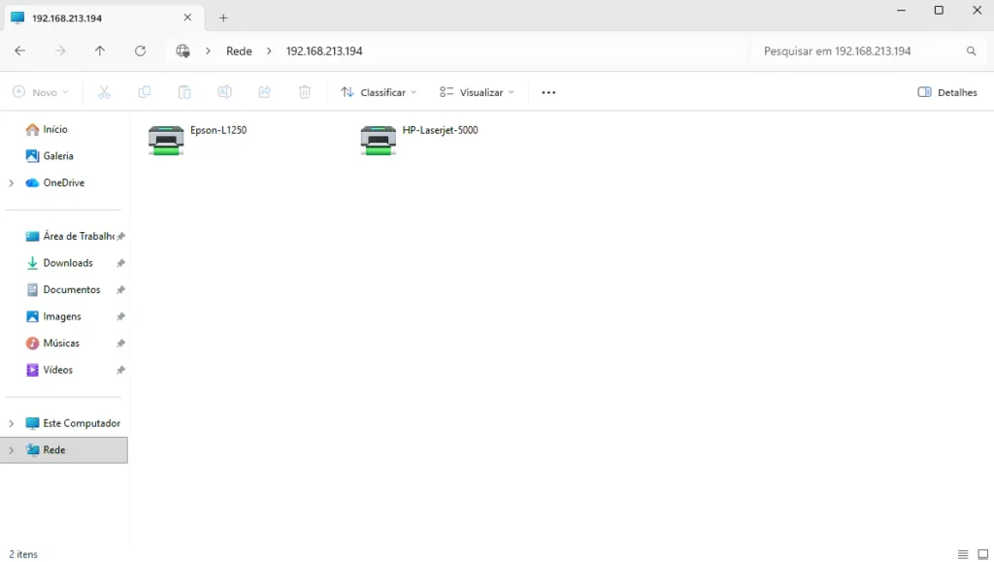Expand the OneDrive tree node
Screen dimensions: 994x562
point(11,183)
